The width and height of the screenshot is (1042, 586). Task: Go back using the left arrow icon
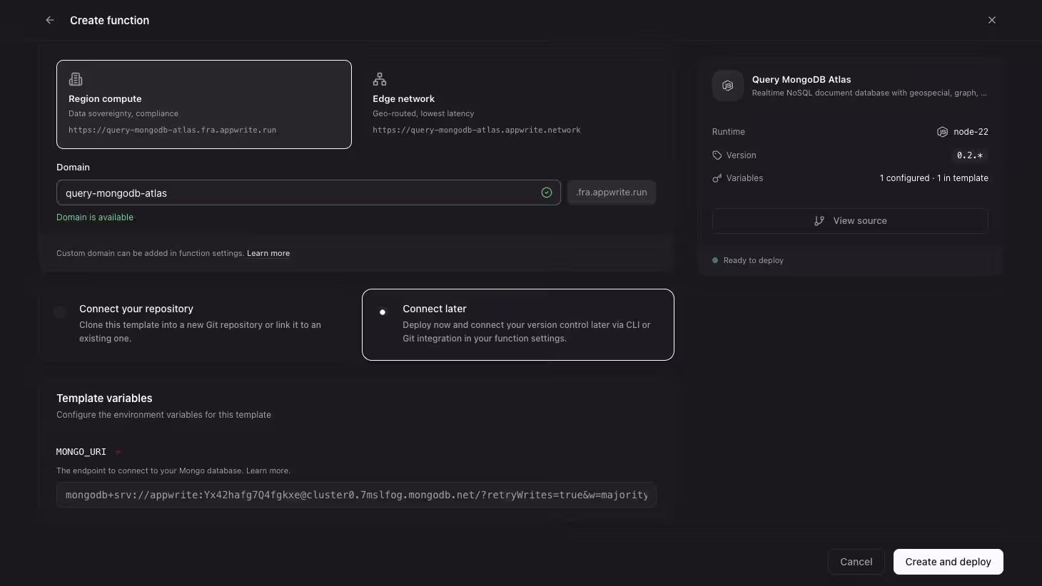[x=50, y=20]
